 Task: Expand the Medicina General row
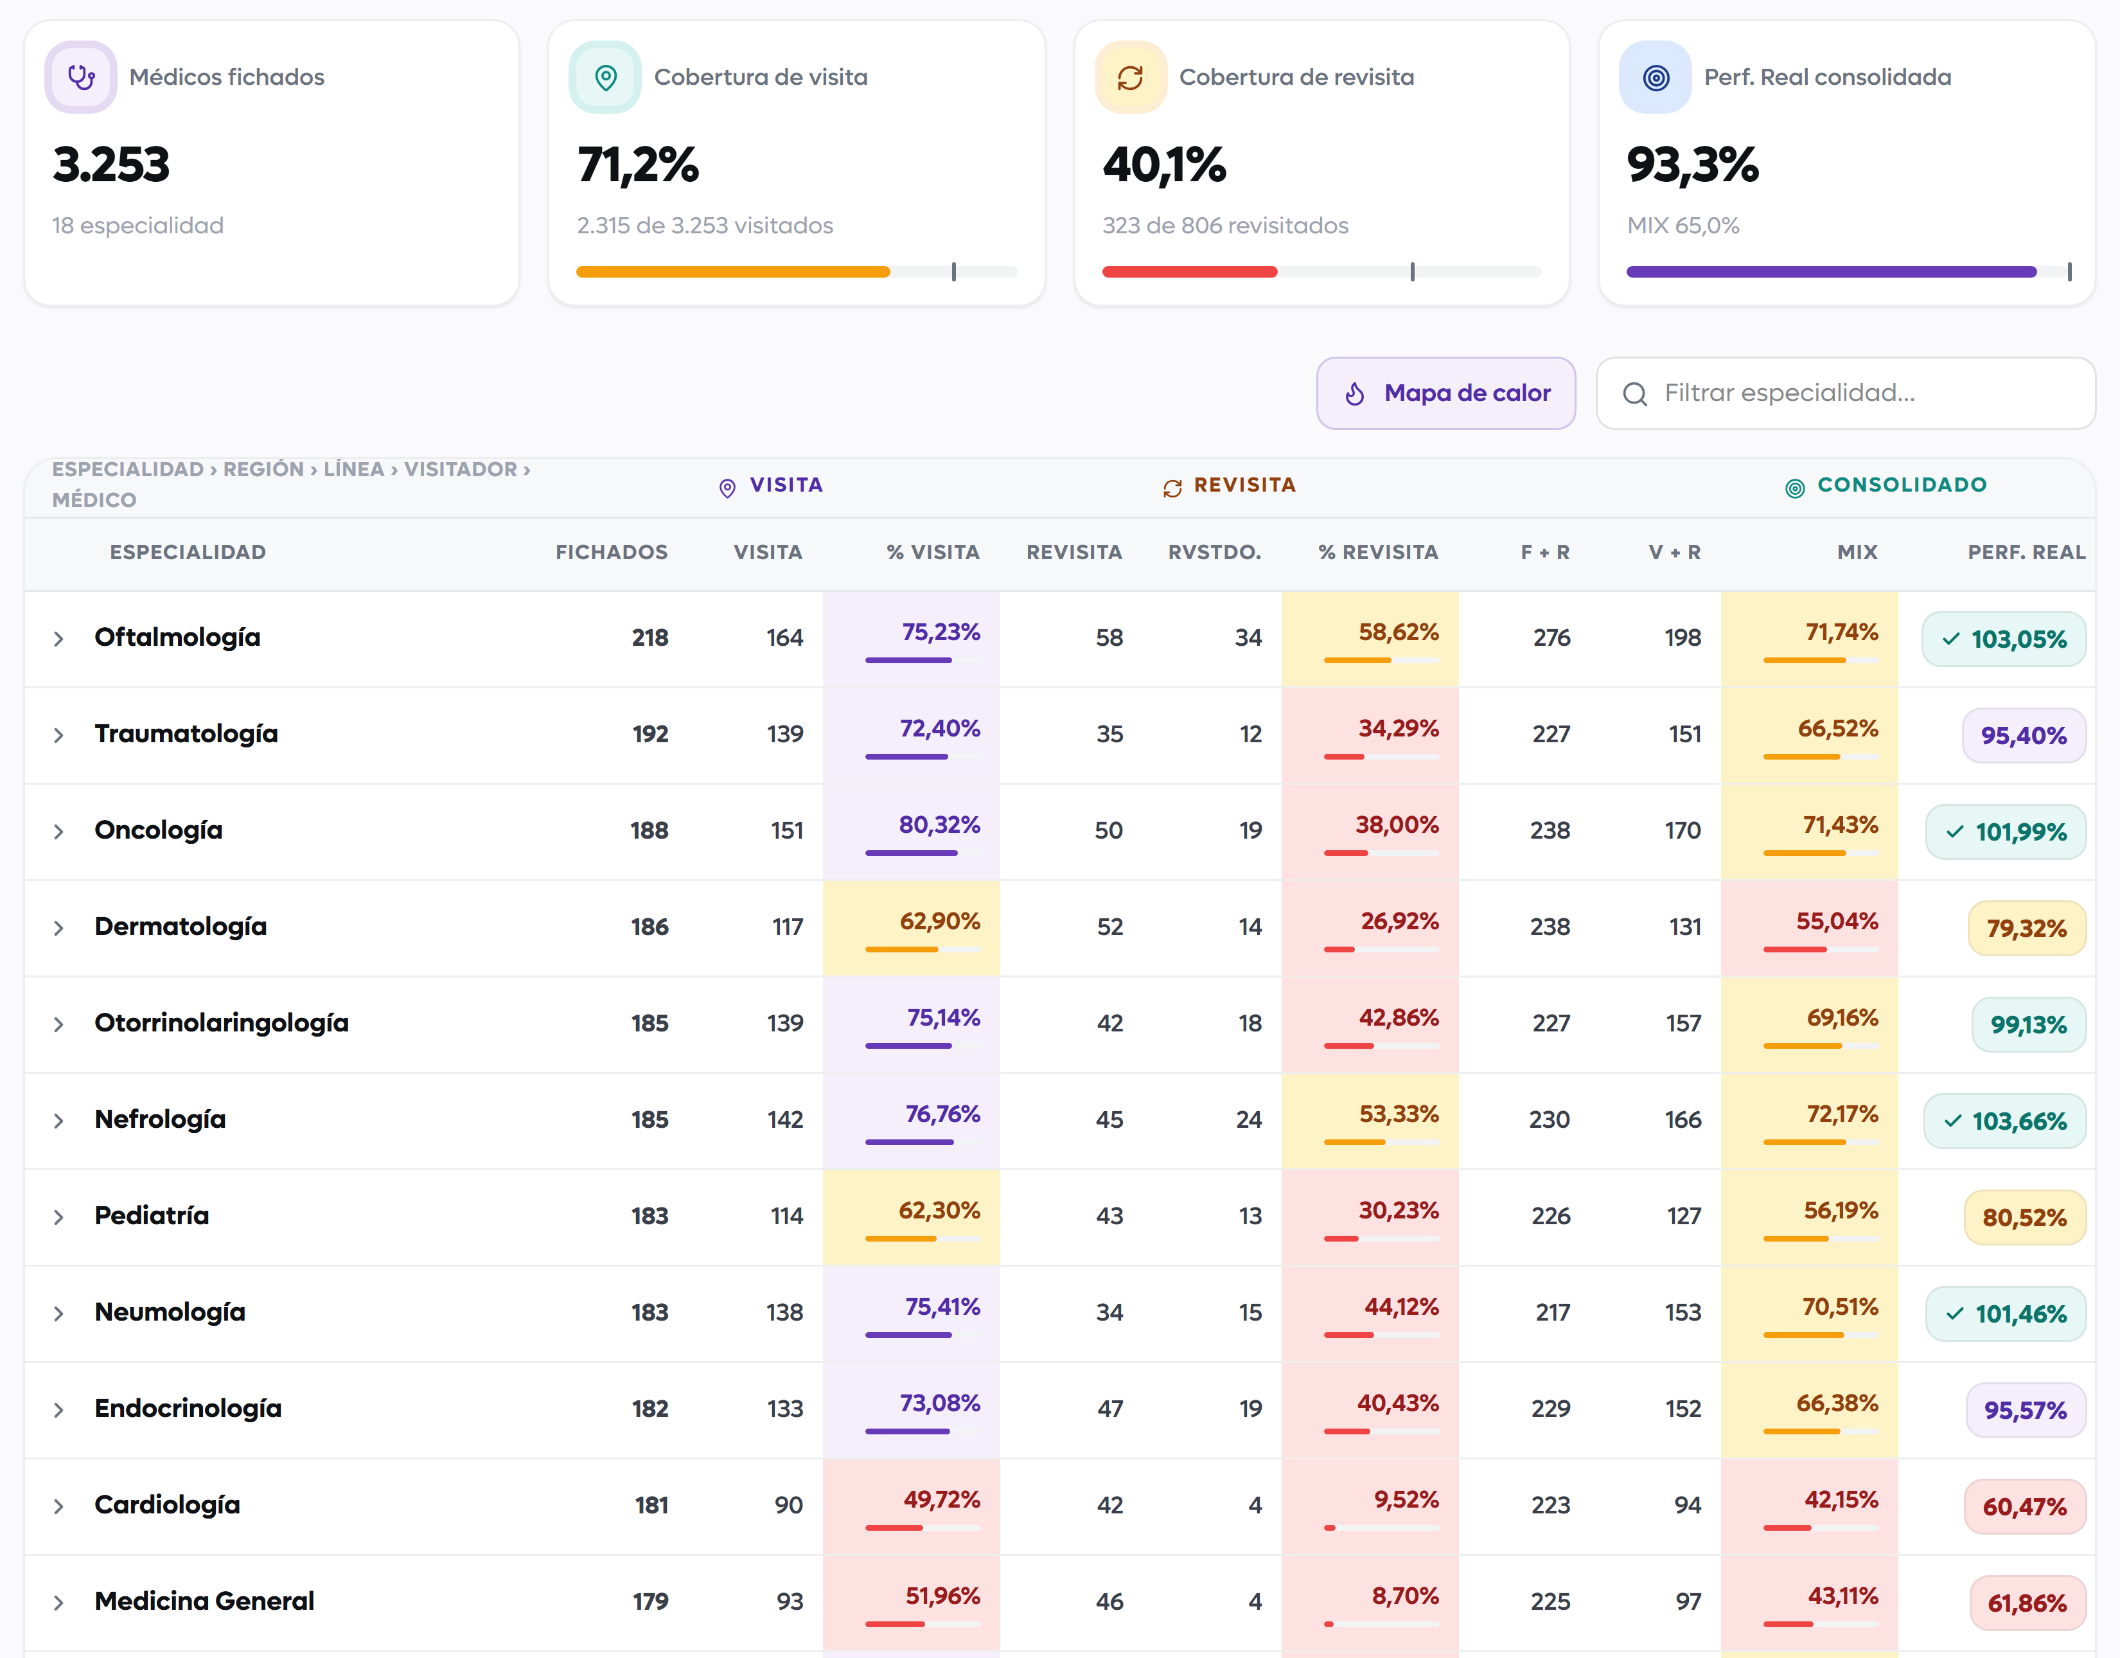click(x=58, y=1603)
